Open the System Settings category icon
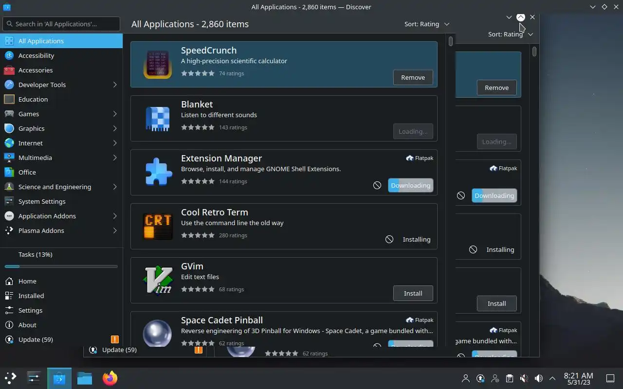Image resolution: width=623 pixels, height=389 pixels. click(9, 201)
